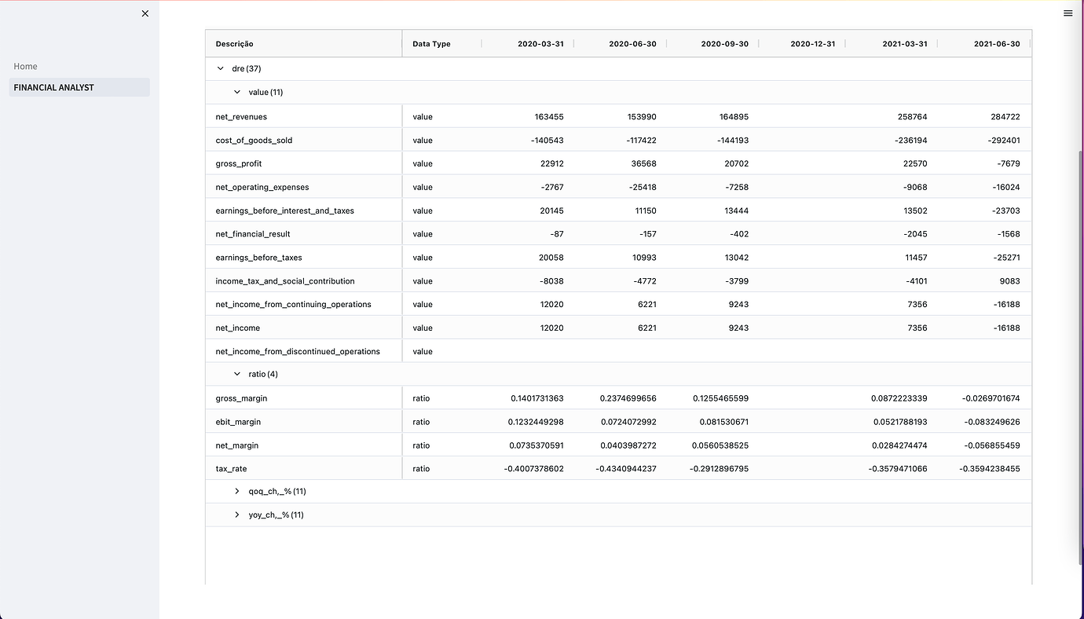Select the tax_rate ratio row
This screenshot has width=1084, height=619.
(231, 468)
